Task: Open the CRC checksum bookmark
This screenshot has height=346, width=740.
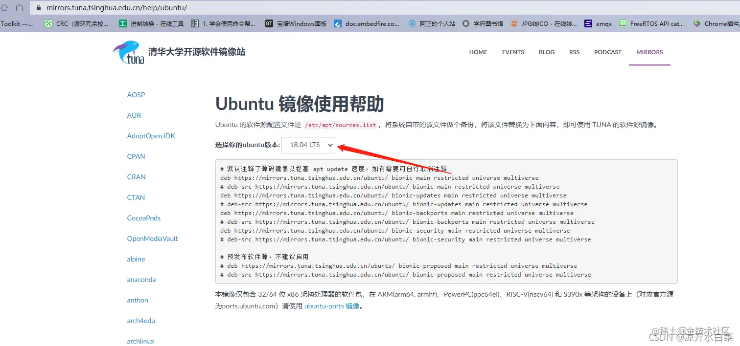Action: click(x=77, y=23)
